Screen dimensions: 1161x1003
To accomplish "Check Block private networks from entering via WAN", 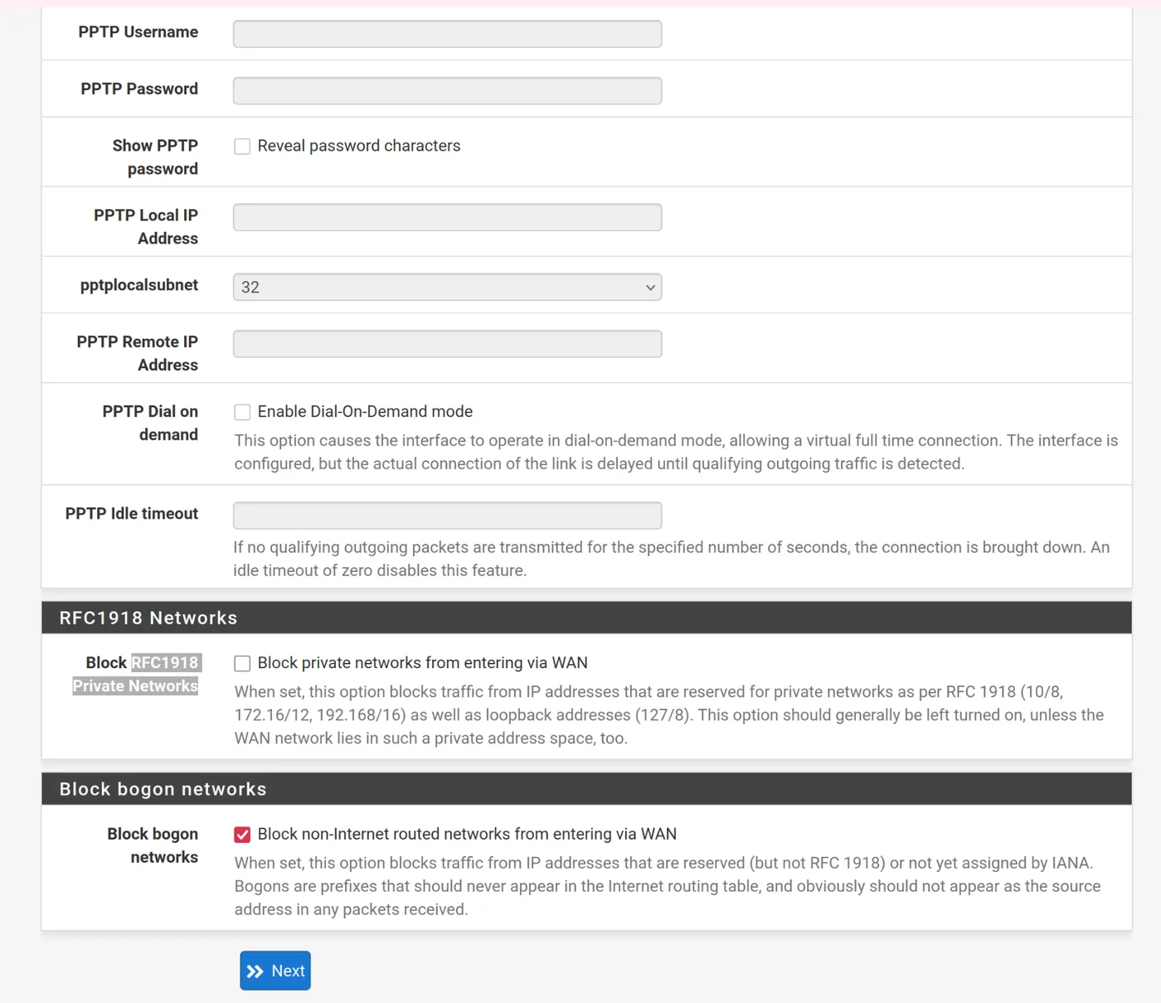I will tap(242, 662).
